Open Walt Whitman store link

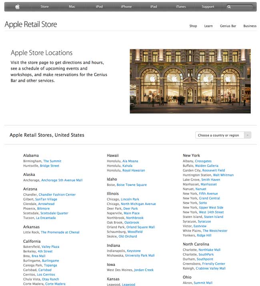(x=223, y=175)
